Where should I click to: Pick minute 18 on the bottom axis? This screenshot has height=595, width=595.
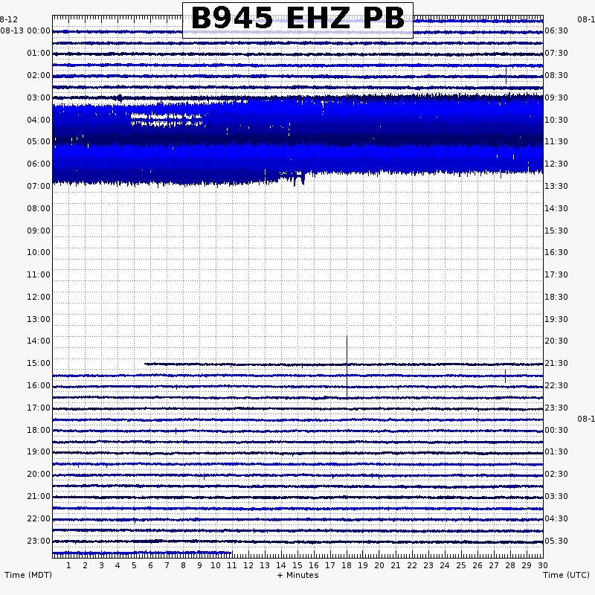[x=347, y=565]
